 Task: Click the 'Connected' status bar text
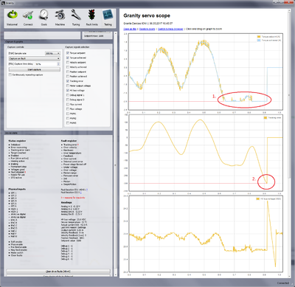click(x=283, y=283)
